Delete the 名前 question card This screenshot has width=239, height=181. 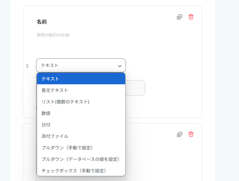(191, 17)
